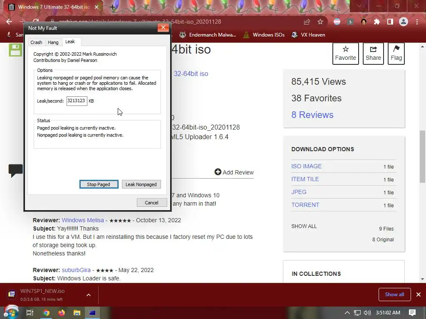Go back in the browser
The width and height of the screenshot is (426, 319).
point(9,22)
